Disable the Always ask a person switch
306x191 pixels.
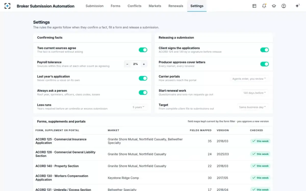[x=143, y=92]
